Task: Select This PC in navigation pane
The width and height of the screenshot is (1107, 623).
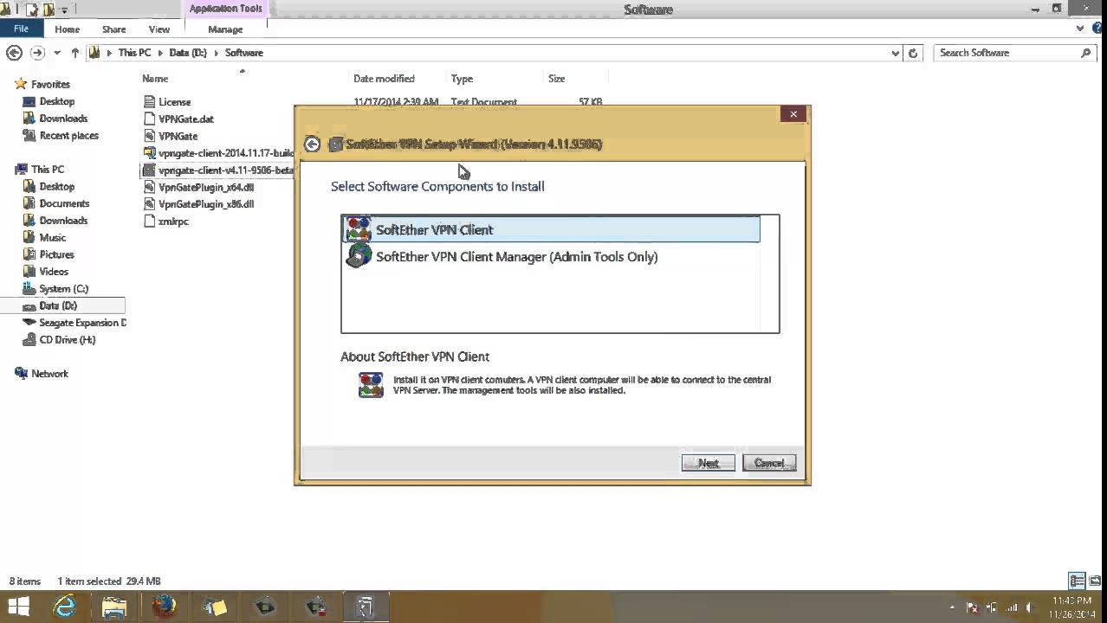Action: click(x=47, y=170)
